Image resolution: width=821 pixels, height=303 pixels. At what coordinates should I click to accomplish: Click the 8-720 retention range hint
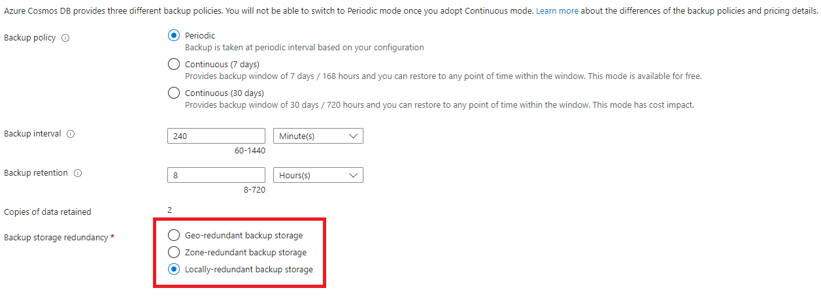click(254, 190)
